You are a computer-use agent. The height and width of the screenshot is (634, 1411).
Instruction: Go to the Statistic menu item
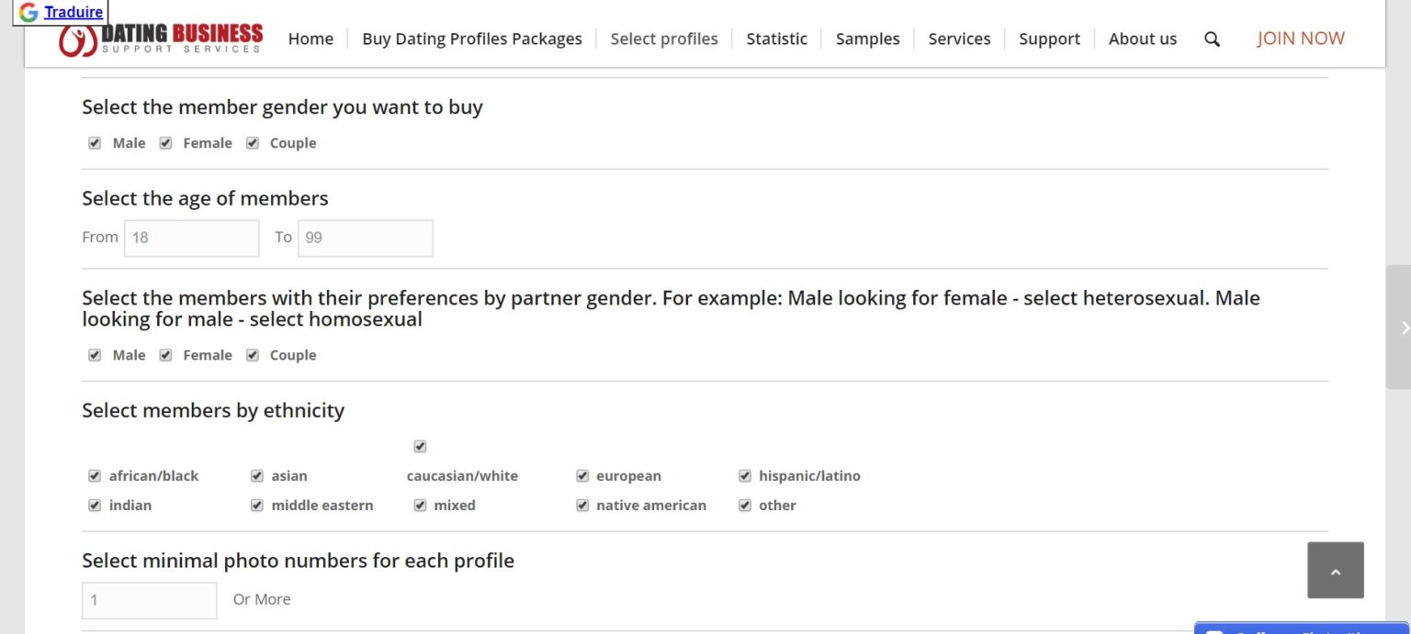776,39
